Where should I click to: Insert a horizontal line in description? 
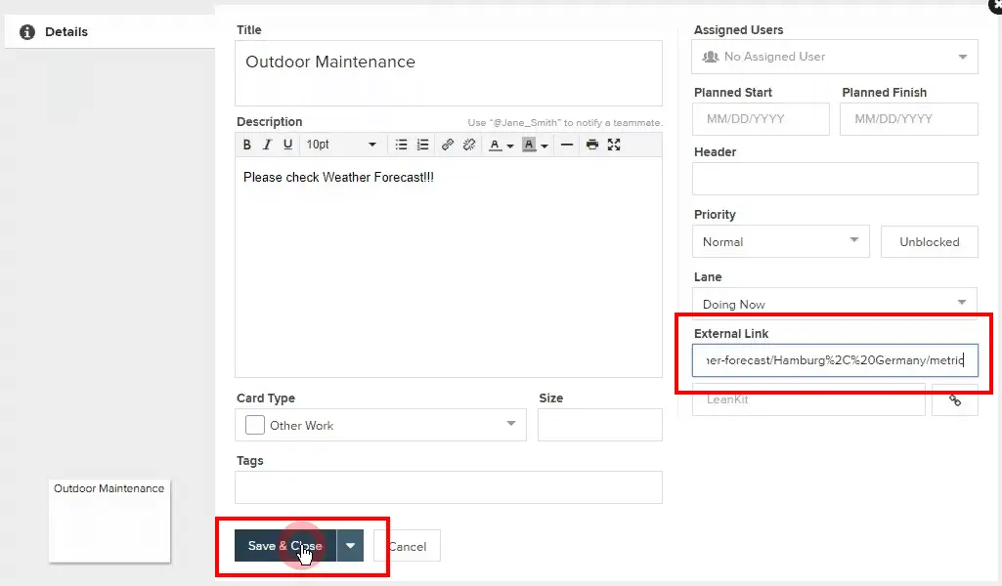[566, 145]
